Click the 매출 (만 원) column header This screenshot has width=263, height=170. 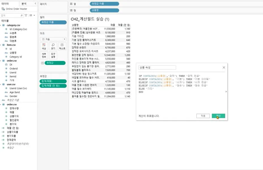pyautogui.click(x=124, y=25)
